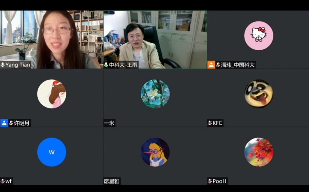Viewport: 309px width, 192px height.
Task: Click the name label "一米"
Action: pyautogui.click(x=109, y=123)
